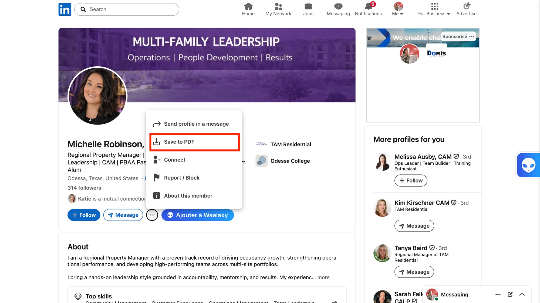This screenshot has width=540, height=303.
Task: Open Odessa College school link
Action: click(290, 161)
